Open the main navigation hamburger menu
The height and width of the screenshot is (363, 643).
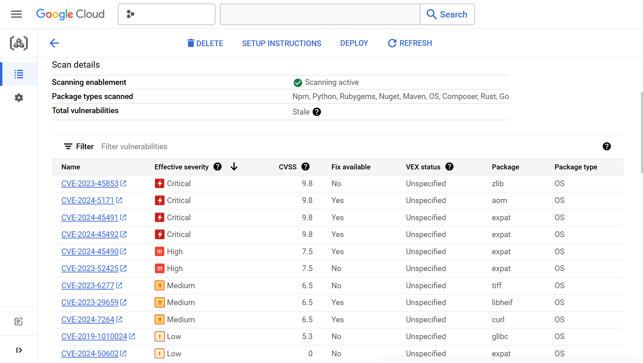(x=16, y=14)
